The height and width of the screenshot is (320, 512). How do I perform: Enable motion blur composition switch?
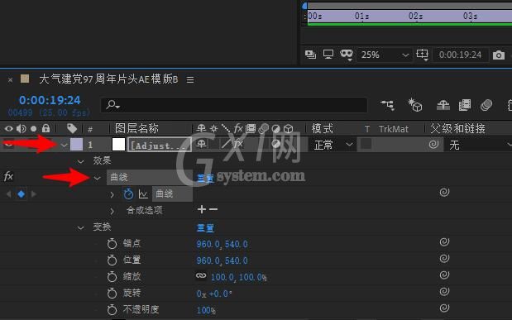point(486,105)
